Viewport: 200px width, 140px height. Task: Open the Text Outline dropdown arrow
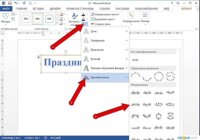pos(87,19)
